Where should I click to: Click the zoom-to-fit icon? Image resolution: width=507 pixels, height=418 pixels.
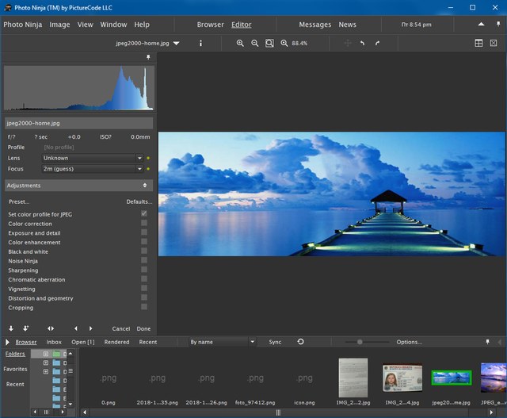[x=269, y=43]
